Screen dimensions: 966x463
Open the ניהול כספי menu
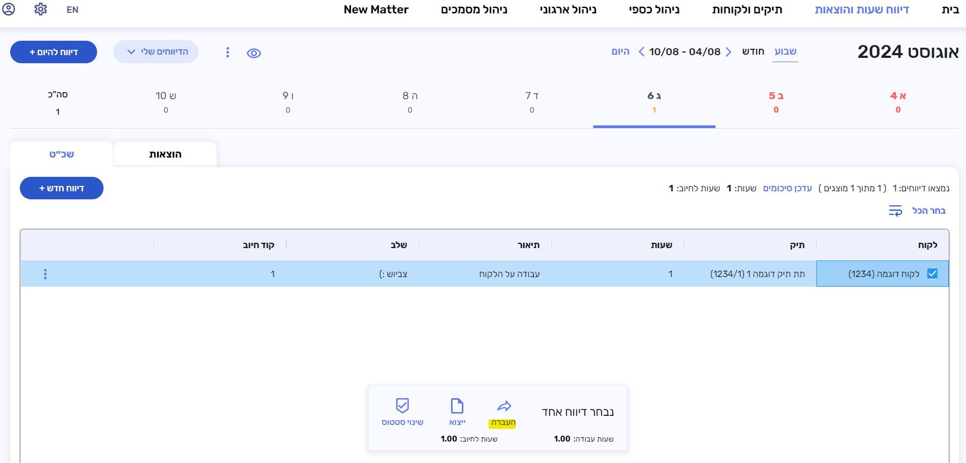tap(654, 10)
